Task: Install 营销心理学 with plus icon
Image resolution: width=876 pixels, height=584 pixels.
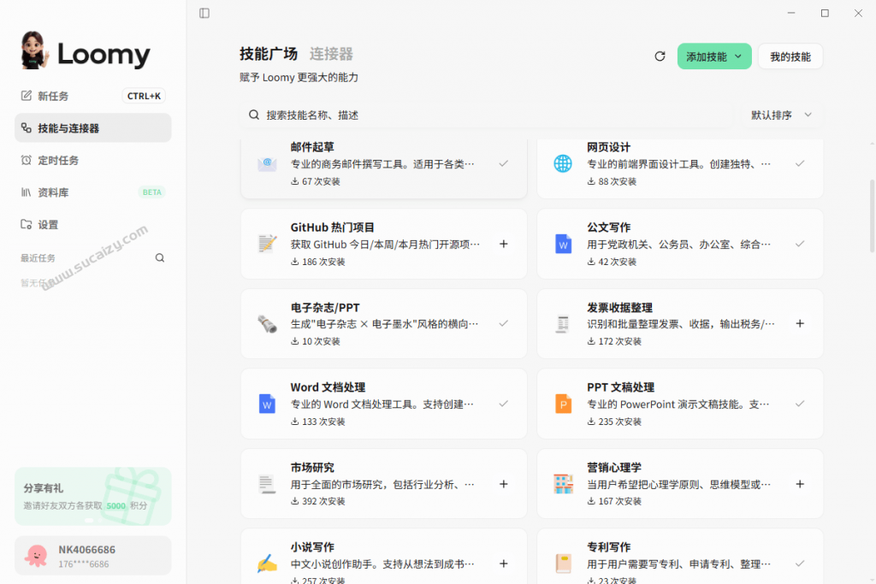Action: [800, 484]
